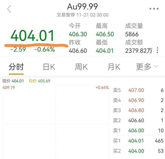Click the price change -2.59 value
165x159 pixels.
point(18,49)
